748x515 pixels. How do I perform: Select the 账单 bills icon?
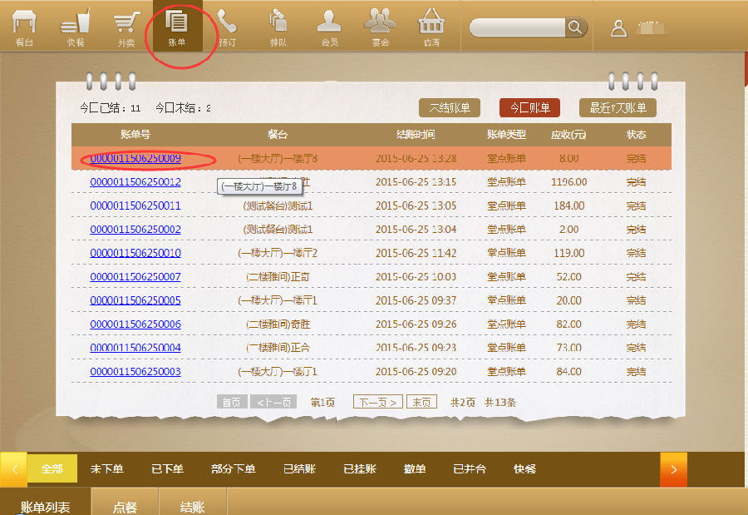click(x=177, y=26)
